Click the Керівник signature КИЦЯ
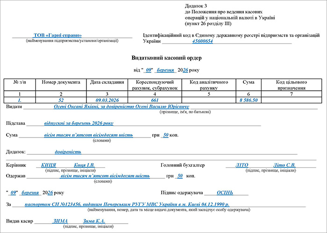 (x=49, y=165)
